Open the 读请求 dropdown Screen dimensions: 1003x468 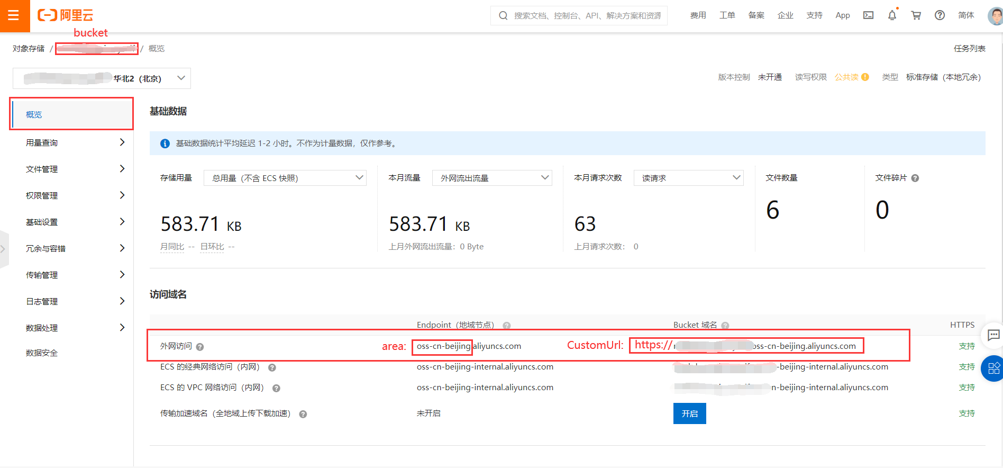pyautogui.click(x=688, y=178)
